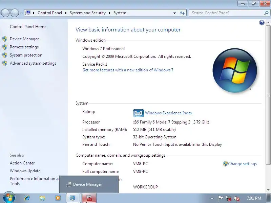Viewport: 271px width, 203px height.
Task: Click the WORKGROUP value
Action: pos(145,187)
